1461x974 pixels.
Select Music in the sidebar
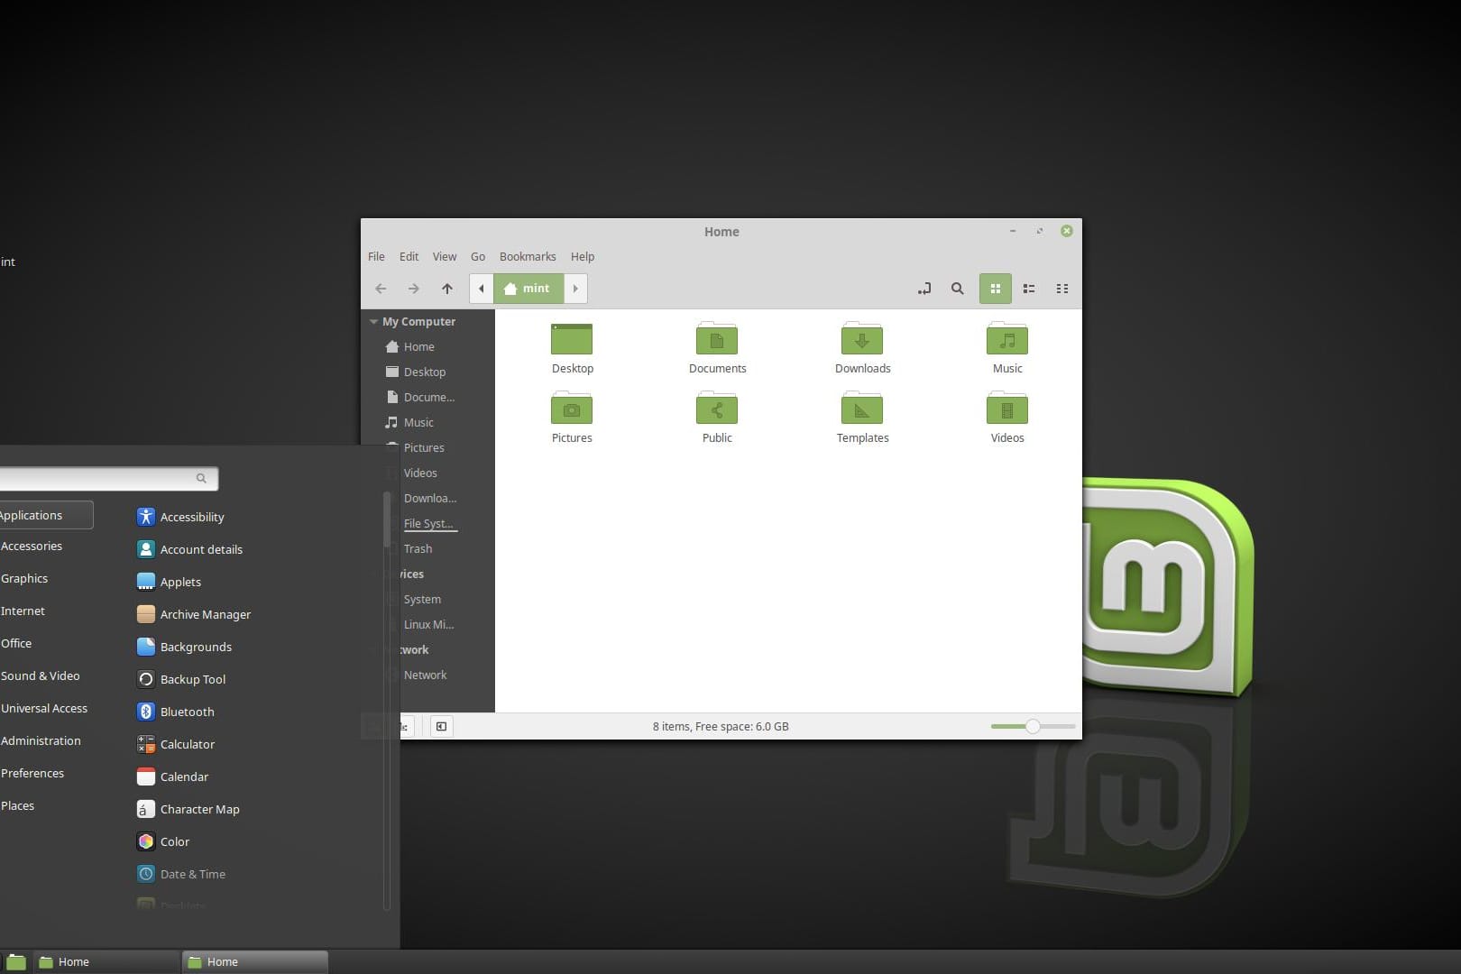click(418, 422)
